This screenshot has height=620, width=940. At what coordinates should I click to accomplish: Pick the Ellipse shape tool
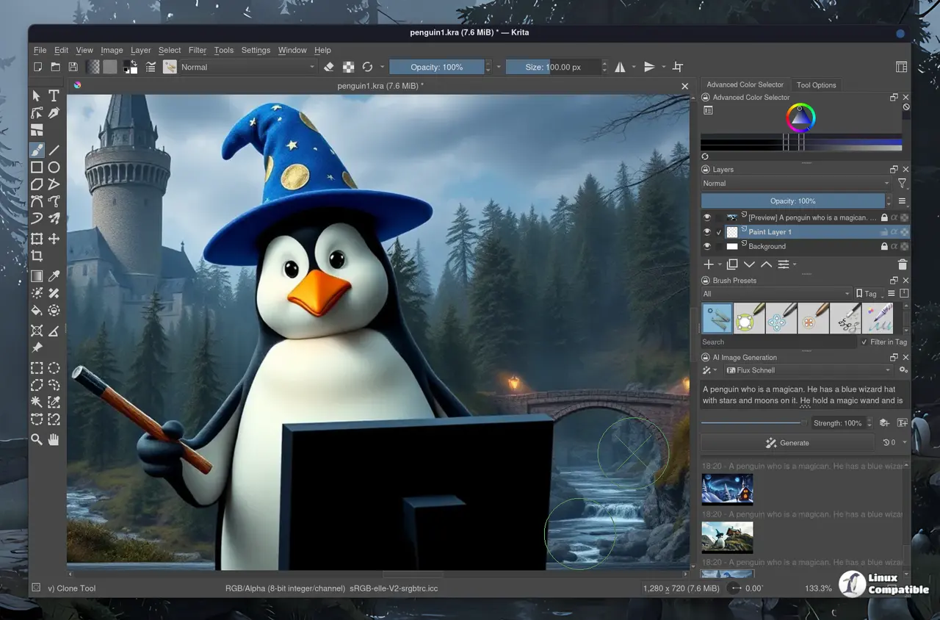[x=54, y=167]
